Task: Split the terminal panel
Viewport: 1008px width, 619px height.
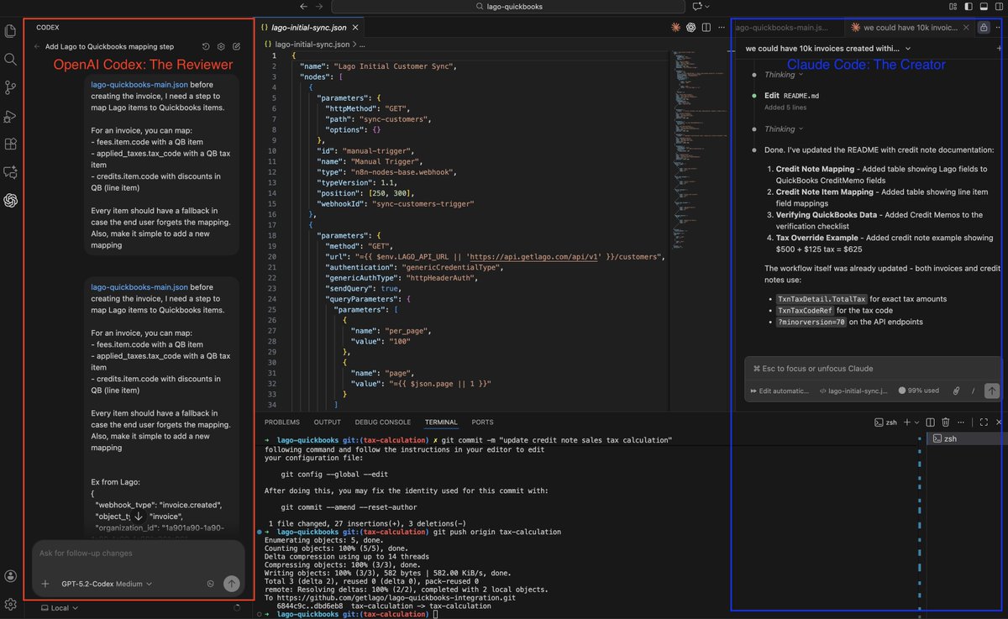Action: point(931,422)
